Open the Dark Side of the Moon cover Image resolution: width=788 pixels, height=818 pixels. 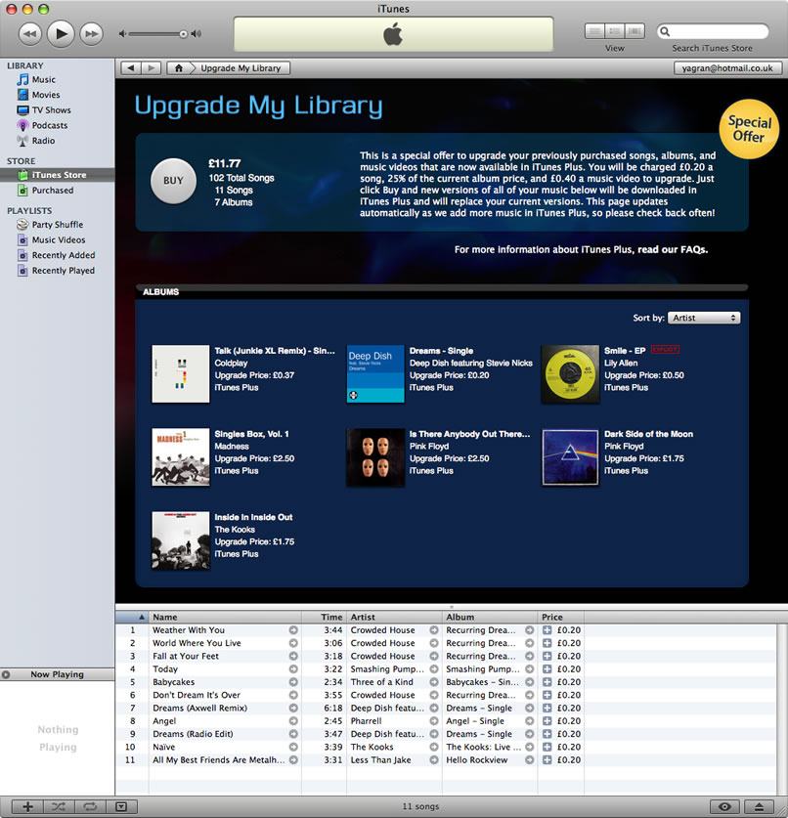pos(570,457)
